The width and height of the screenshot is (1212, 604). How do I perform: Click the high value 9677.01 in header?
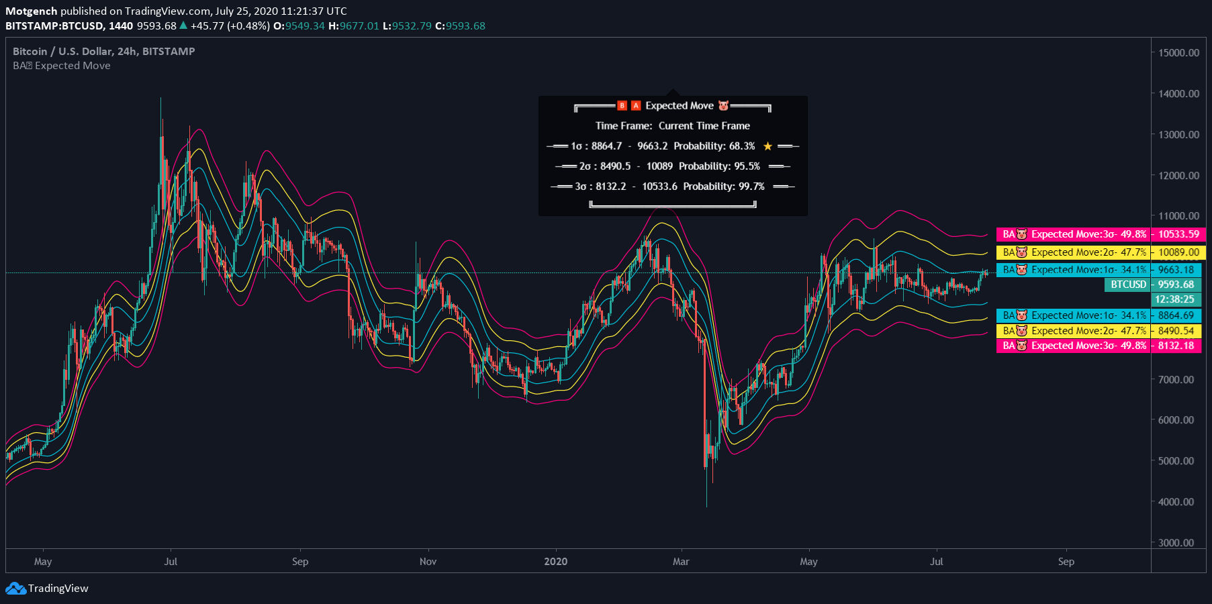coord(359,26)
